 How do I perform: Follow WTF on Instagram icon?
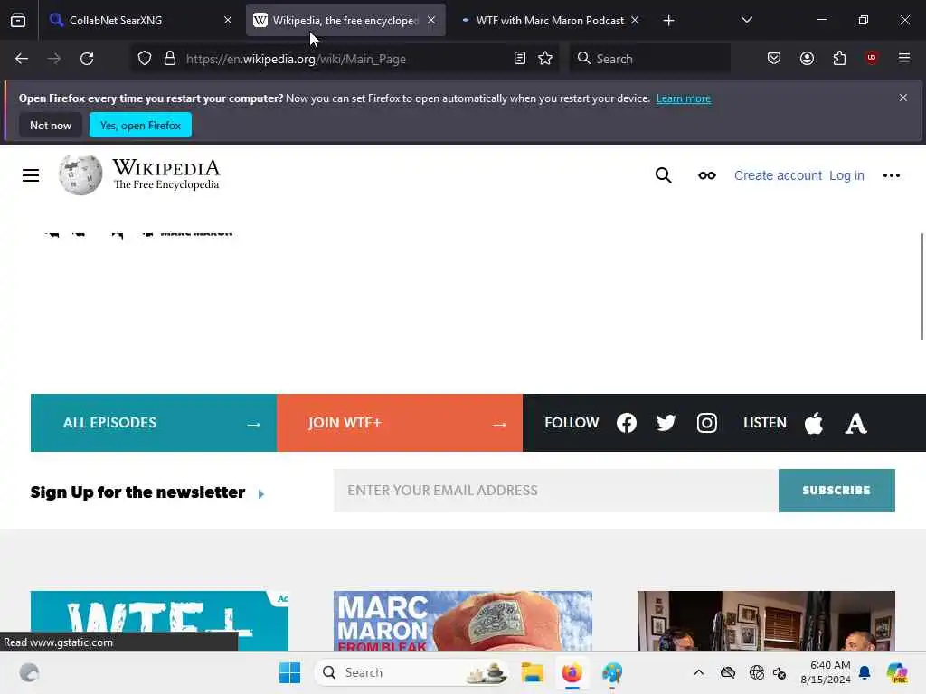point(707,423)
